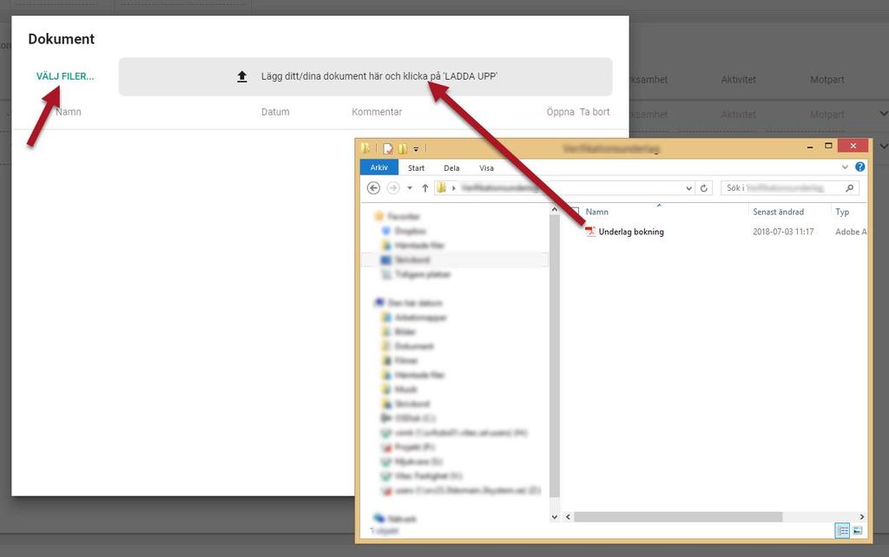Click the date cell 2018-07-03 11:17
Viewport: 889px width, 557px height.
(783, 232)
